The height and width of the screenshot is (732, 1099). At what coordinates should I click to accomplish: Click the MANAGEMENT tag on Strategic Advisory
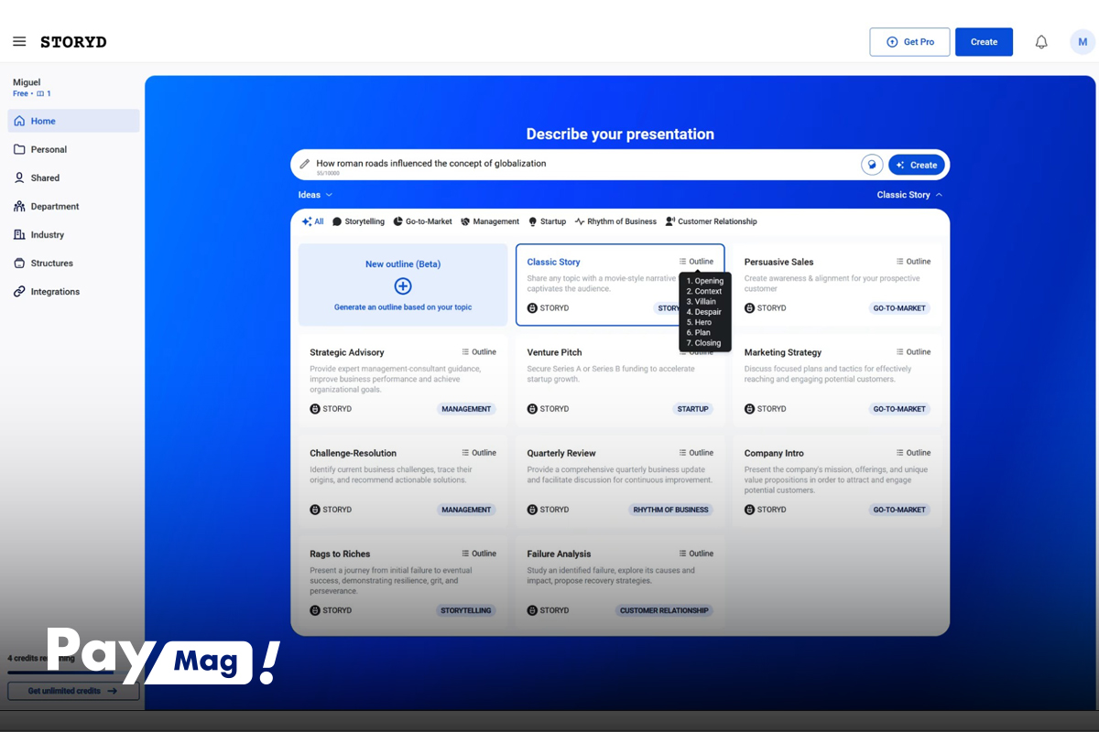click(467, 409)
